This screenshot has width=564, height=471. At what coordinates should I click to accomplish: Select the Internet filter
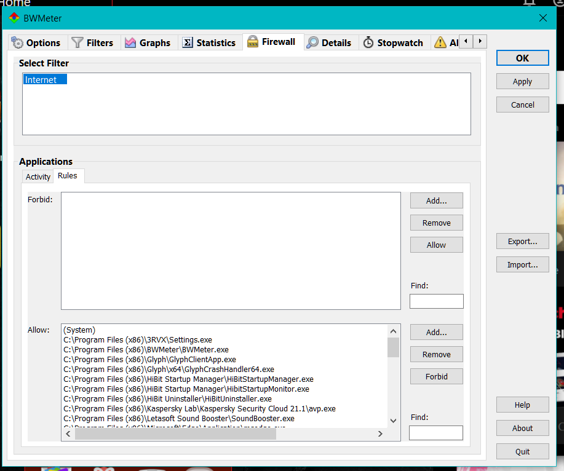pyautogui.click(x=45, y=79)
